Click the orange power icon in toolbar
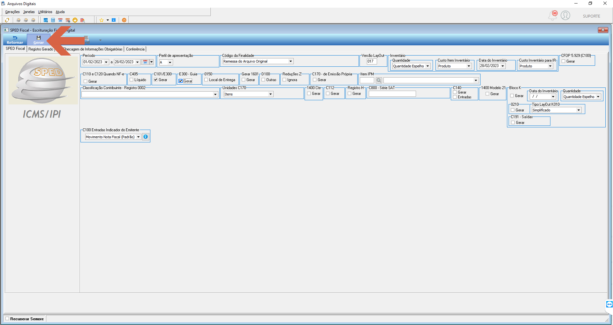This screenshot has width=613, height=325. pos(124,20)
